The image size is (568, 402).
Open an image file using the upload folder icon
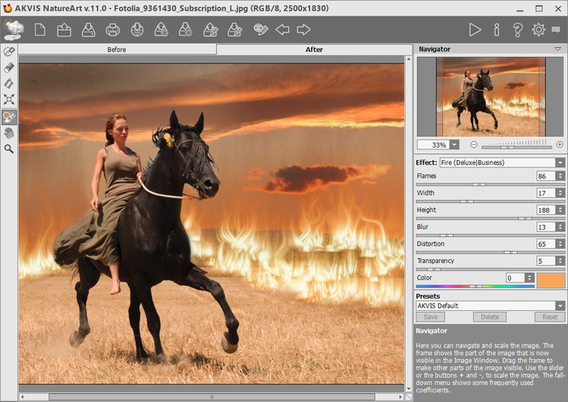[64, 30]
